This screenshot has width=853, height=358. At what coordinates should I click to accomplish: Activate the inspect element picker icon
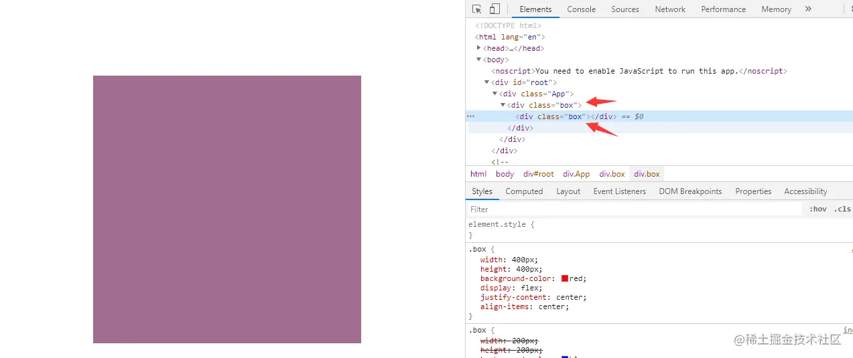(x=477, y=9)
